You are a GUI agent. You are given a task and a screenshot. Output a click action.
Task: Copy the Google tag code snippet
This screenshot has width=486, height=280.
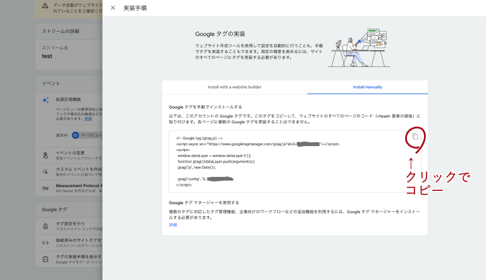(x=414, y=137)
